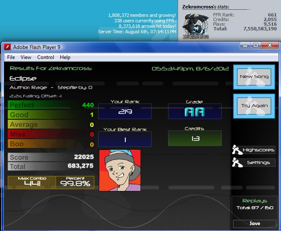Screen dimensions: 281x231
Task: Click the Adobe Flash Player title bar icon
Action: click(8, 47)
